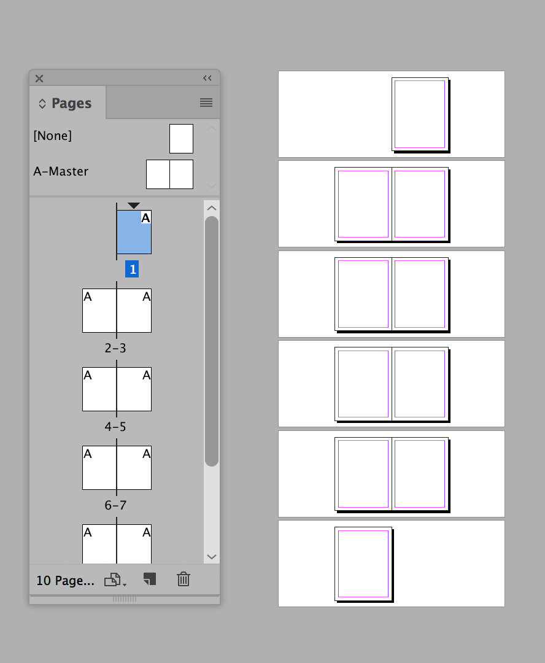This screenshot has height=663, width=545.
Task: Open the Pages panel hamburger menu
Action: (x=206, y=103)
